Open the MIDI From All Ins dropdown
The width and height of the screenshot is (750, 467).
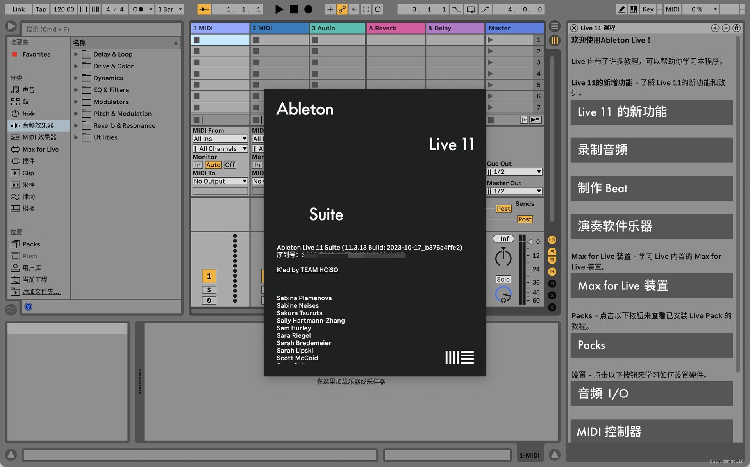pos(220,139)
